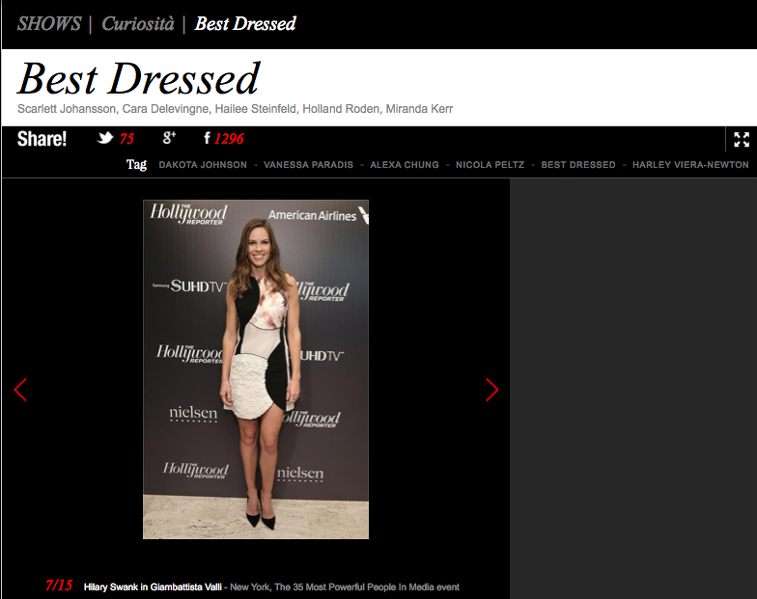The image size is (757, 599).
Task: Navigate to the Curiosità section
Action: [x=138, y=23]
